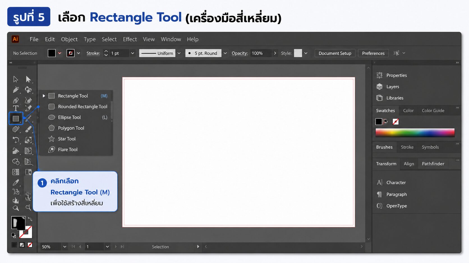Pick a color from spectrum bar
Screen dimensions: 469x263
click(x=415, y=133)
